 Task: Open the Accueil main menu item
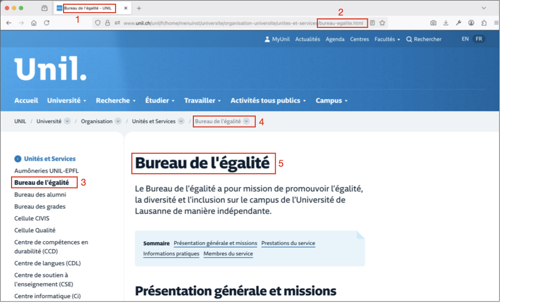pos(26,100)
